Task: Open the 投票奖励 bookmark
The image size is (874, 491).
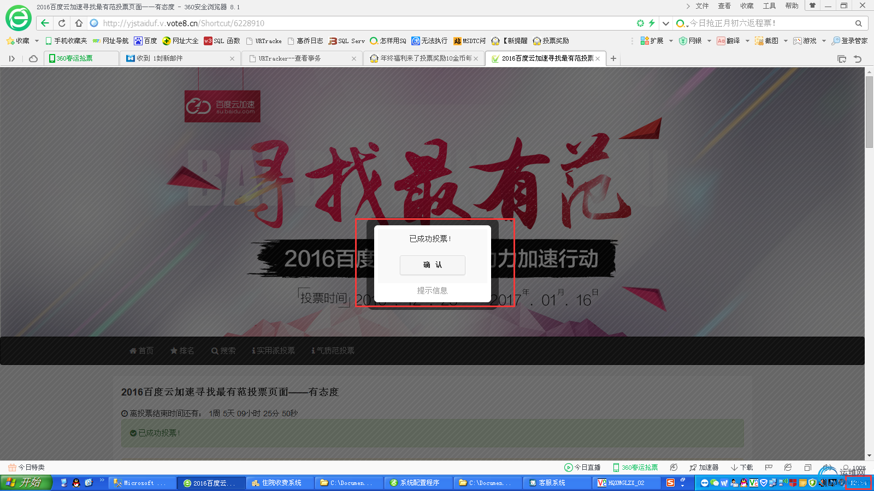Action: tap(551, 41)
